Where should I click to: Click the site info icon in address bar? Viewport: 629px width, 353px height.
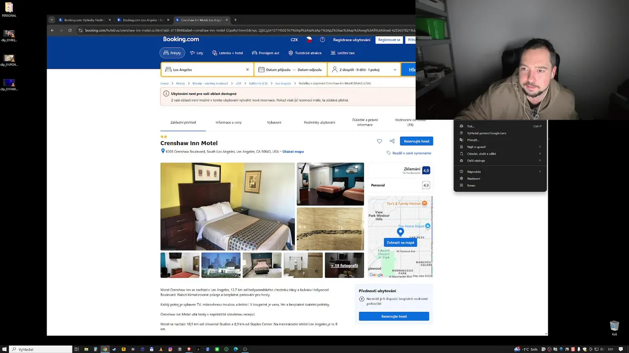[81, 30]
